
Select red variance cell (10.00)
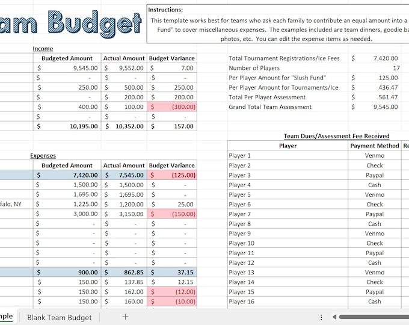click(172, 302)
